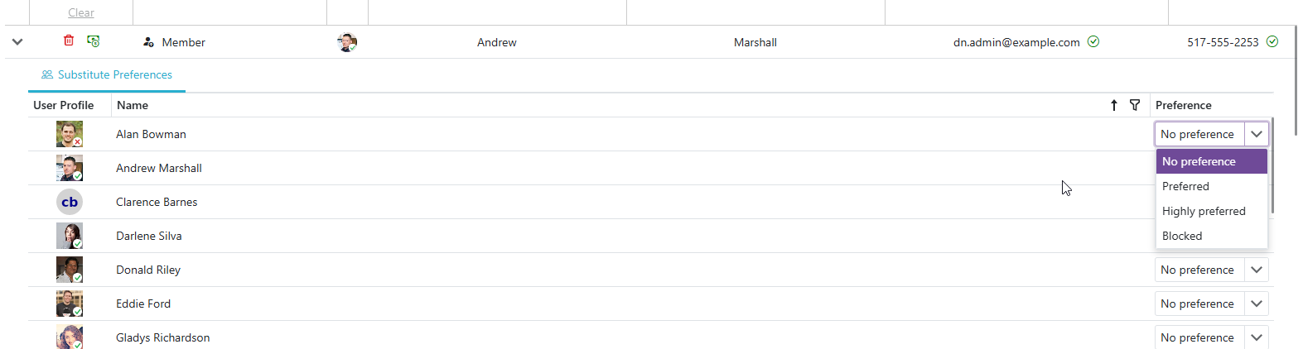Click the Name column sort arrow
1303x349 pixels.
[x=1114, y=105]
